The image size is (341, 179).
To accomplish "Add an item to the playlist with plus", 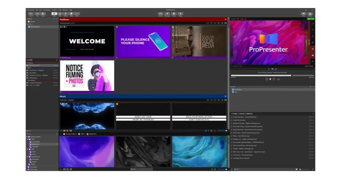I will [x=57, y=60].
